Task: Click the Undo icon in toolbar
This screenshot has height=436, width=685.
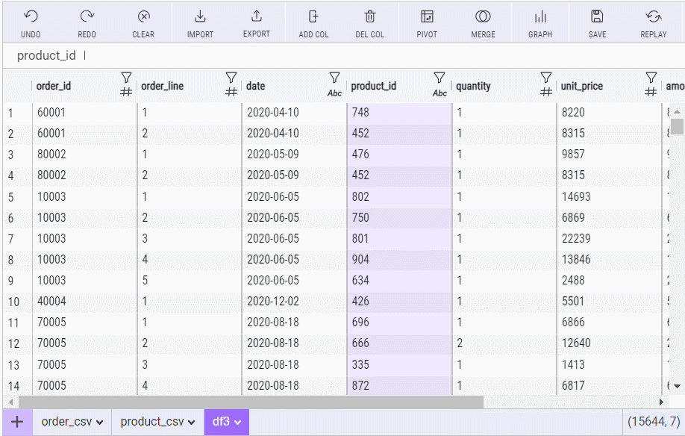Action: tap(31, 17)
